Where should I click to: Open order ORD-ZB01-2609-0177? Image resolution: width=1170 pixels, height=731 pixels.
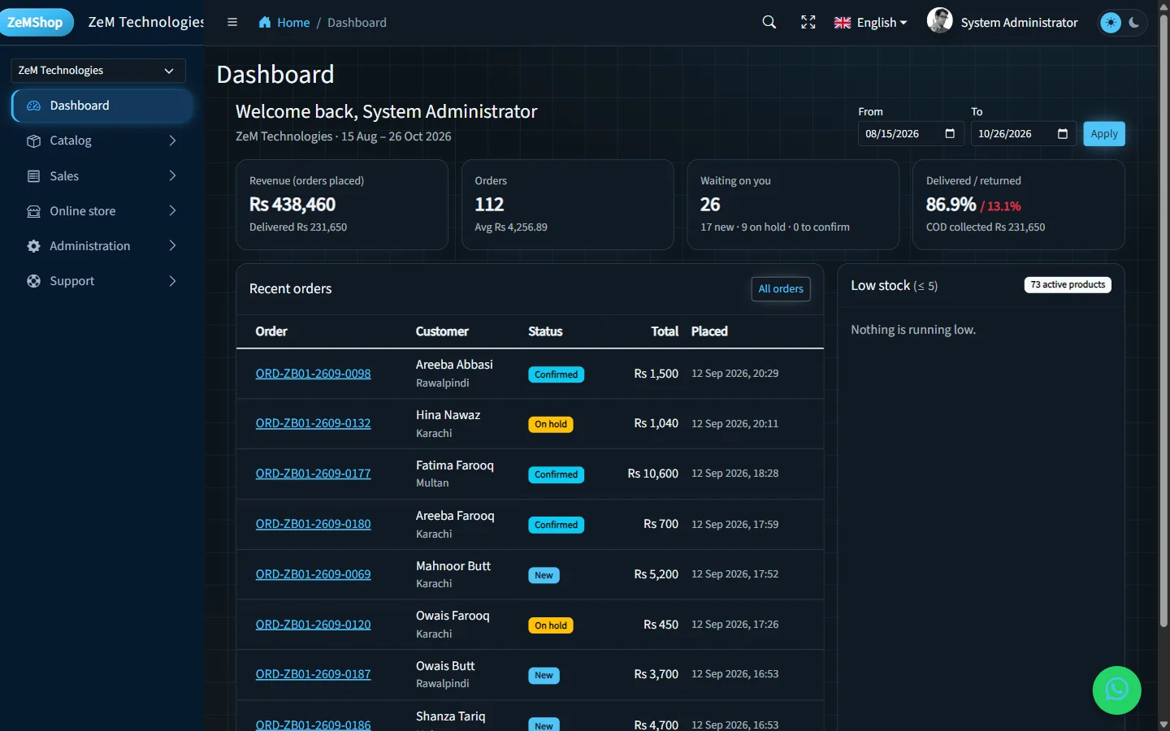[x=313, y=474]
